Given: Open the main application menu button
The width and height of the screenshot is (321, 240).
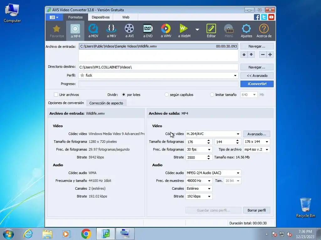Looking at the screenshot, I should [54, 17].
